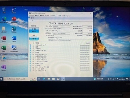Open Microsoft Edge from the taskbar

[44, 79]
